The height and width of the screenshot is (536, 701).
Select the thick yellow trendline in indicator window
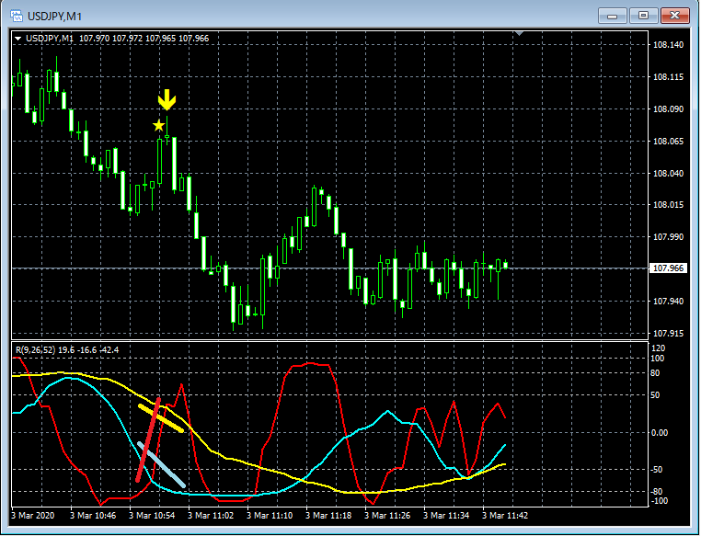point(160,418)
